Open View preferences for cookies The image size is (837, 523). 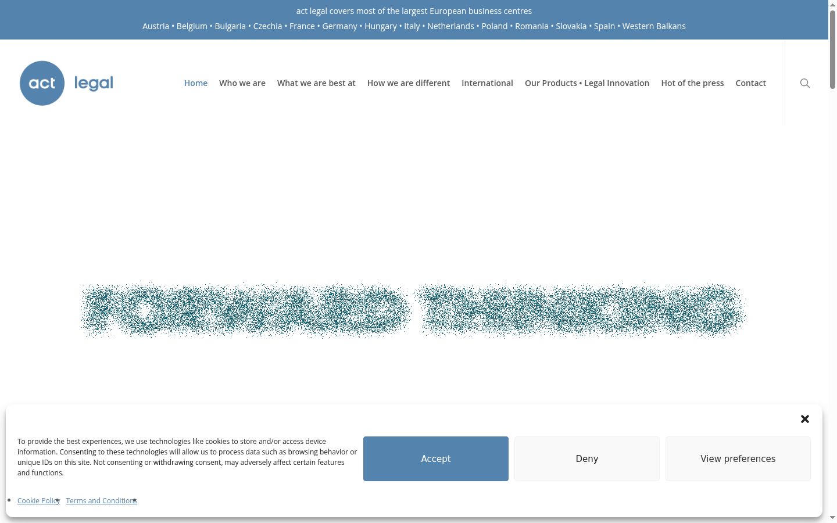738,458
